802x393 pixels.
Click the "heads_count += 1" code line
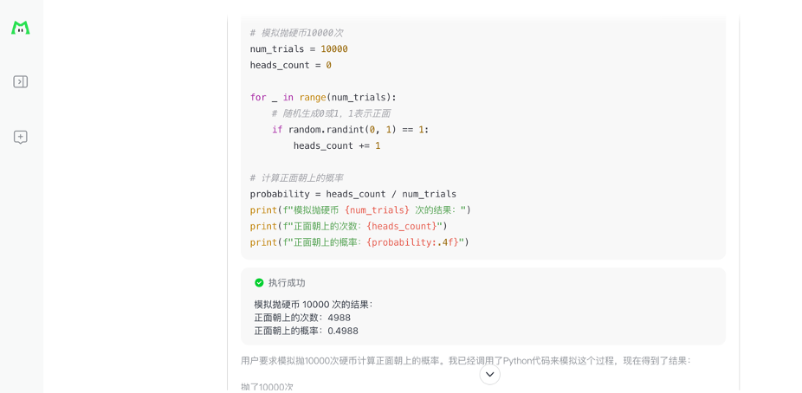[337, 145]
